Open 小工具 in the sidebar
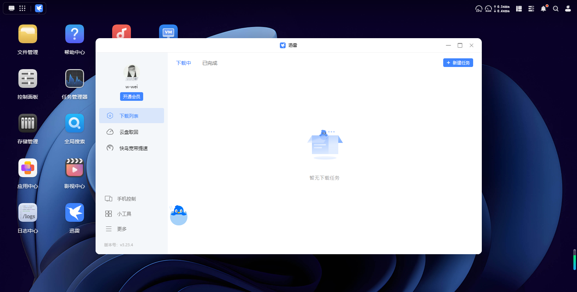This screenshot has width=577, height=292. pyautogui.click(x=119, y=214)
